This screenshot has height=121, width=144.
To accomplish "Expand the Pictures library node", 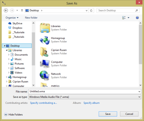I will click(9, 64).
